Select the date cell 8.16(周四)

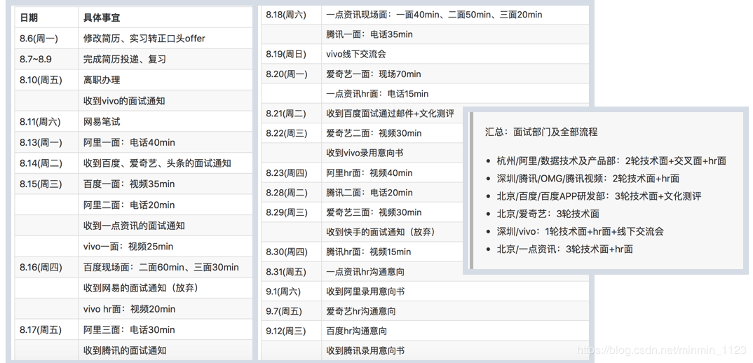pyautogui.click(x=46, y=267)
